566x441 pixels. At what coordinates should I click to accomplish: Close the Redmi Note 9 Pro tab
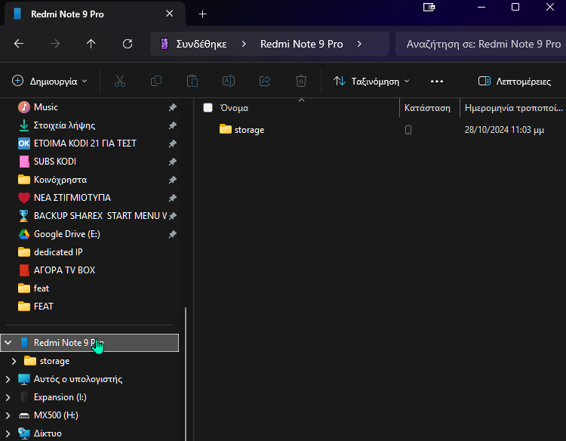[x=169, y=14]
